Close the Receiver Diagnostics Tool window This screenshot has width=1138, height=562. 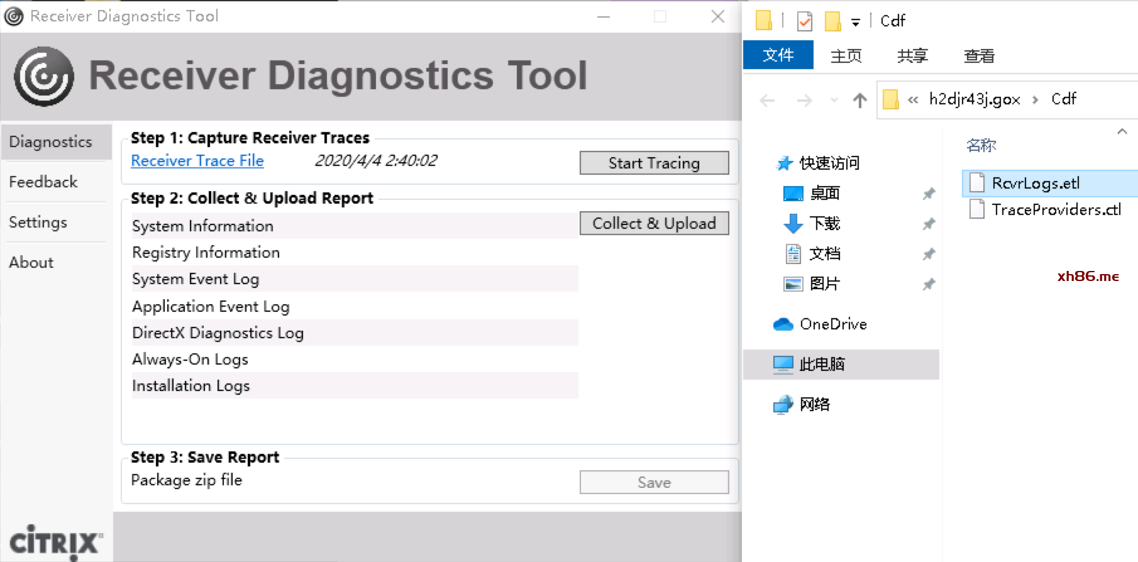tap(718, 16)
